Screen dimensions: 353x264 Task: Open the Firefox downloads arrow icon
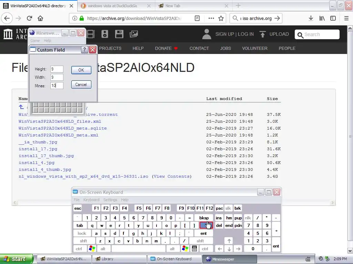311,19
